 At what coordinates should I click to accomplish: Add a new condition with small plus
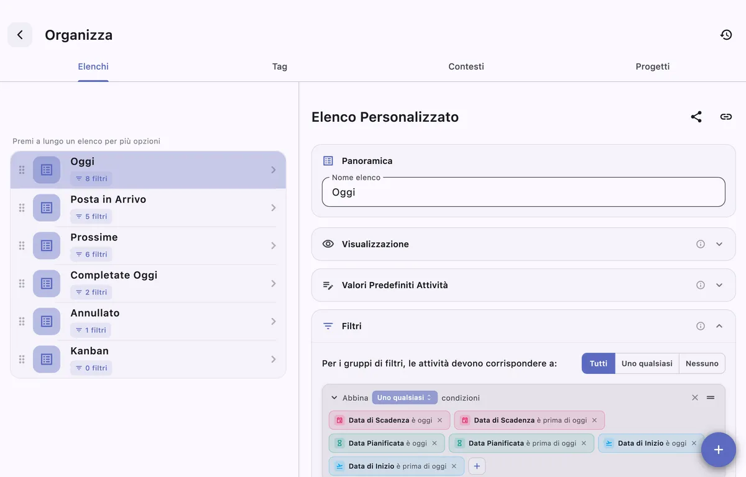coord(477,466)
